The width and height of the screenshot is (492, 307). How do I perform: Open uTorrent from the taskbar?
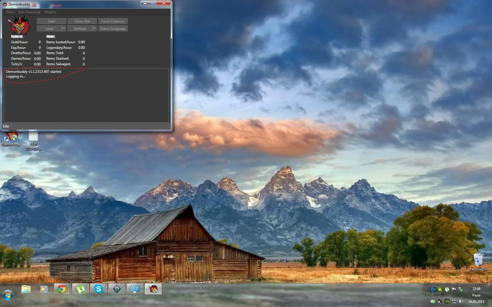(x=80, y=289)
